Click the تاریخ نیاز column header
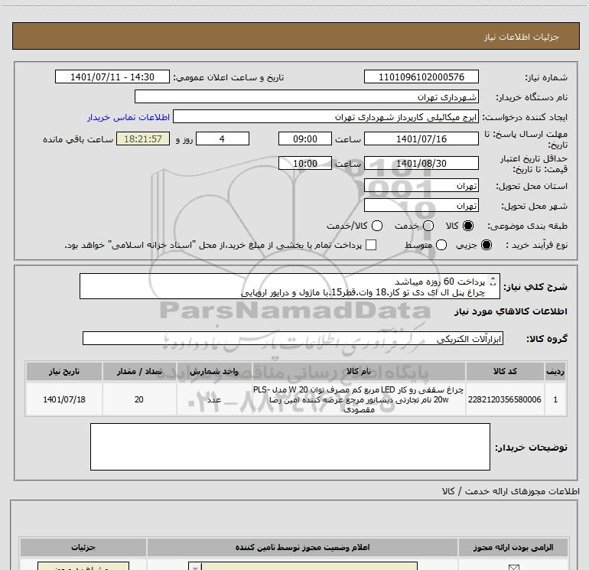The width and height of the screenshot is (589, 570). [x=63, y=371]
